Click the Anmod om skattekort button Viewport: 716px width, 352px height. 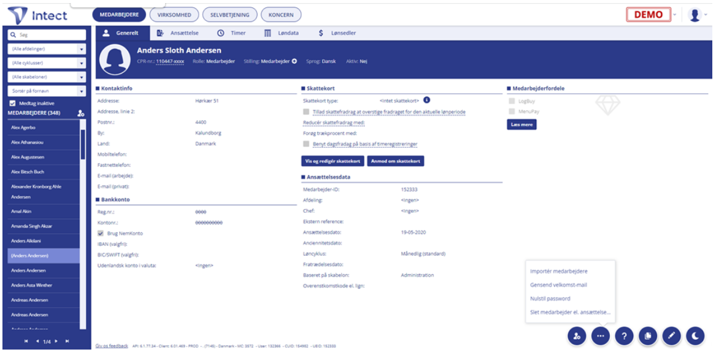pyautogui.click(x=396, y=161)
